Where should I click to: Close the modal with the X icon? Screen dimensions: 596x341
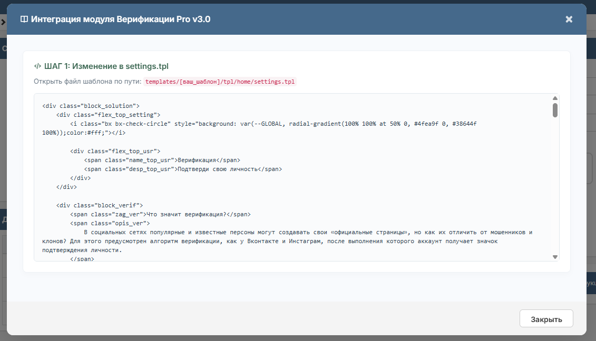569,19
